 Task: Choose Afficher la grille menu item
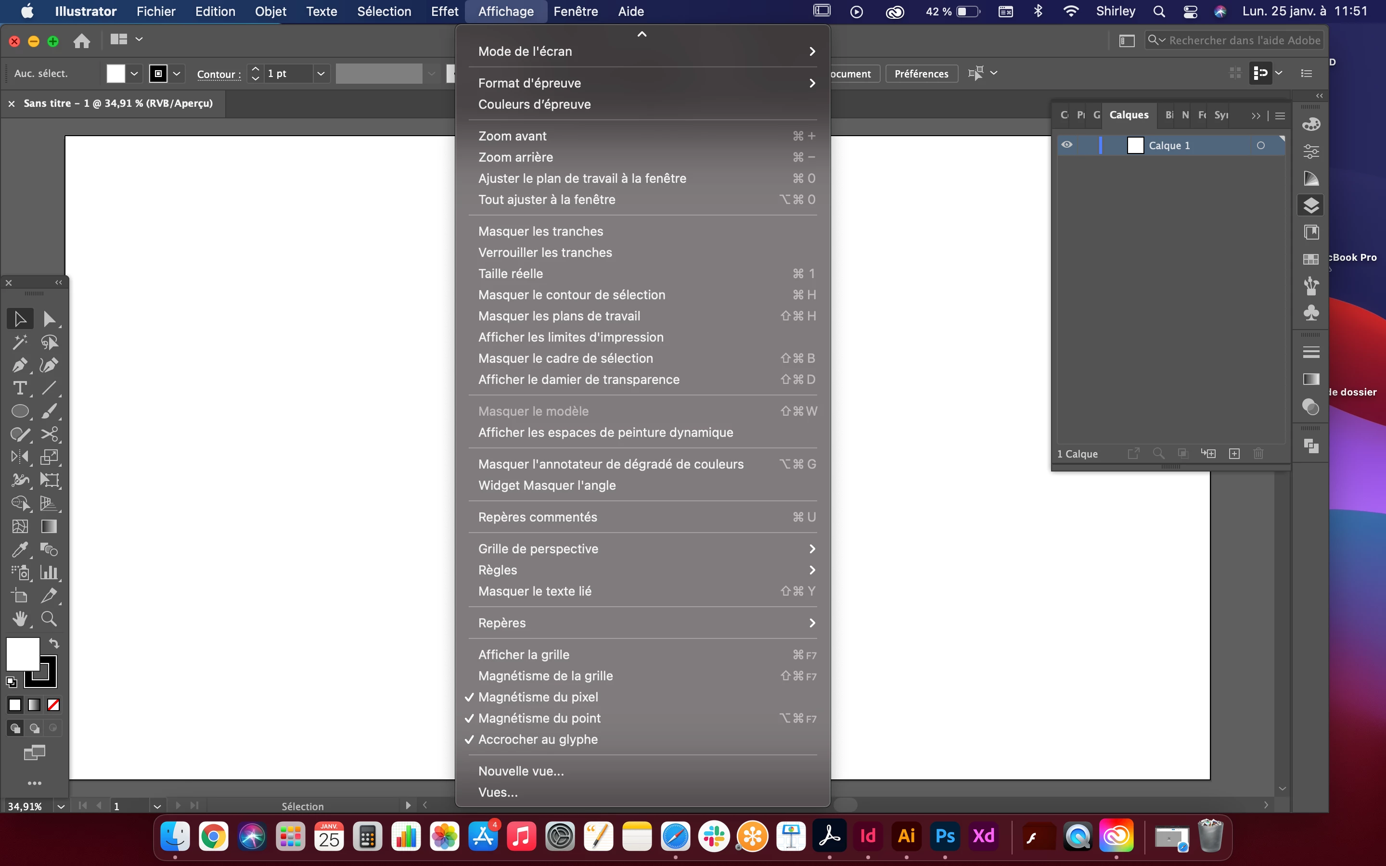coord(524,655)
